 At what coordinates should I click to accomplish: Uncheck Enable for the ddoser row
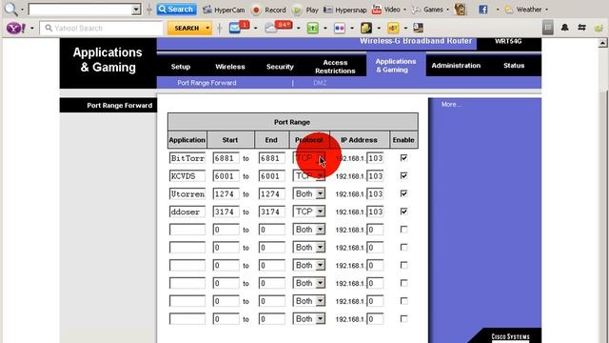tap(403, 212)
